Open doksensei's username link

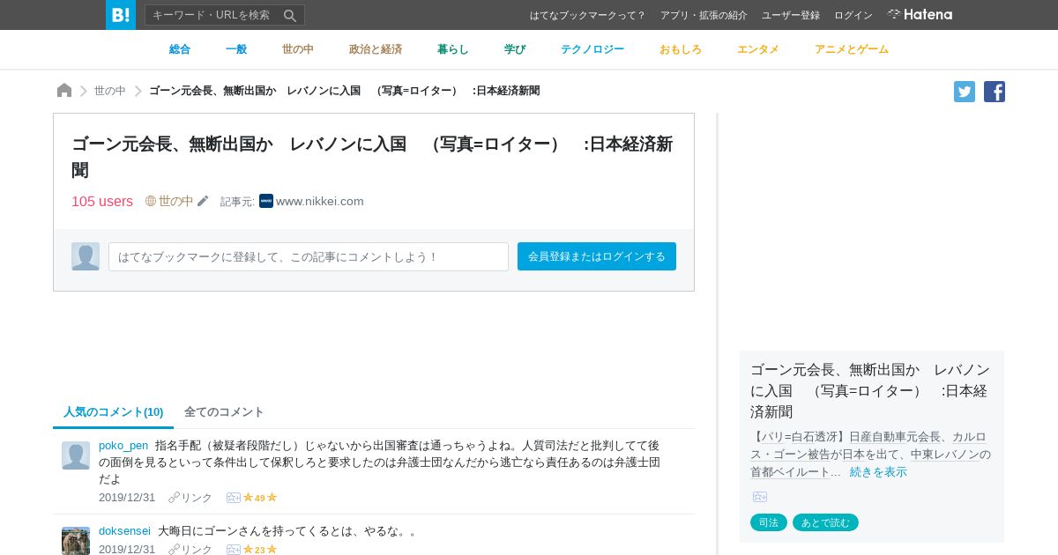click(124, 531)
